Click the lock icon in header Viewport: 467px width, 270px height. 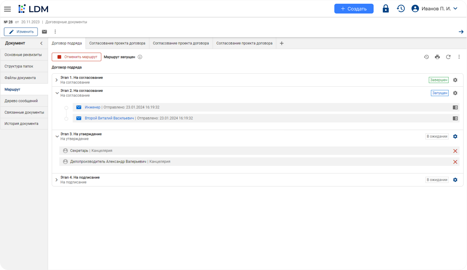385,9
